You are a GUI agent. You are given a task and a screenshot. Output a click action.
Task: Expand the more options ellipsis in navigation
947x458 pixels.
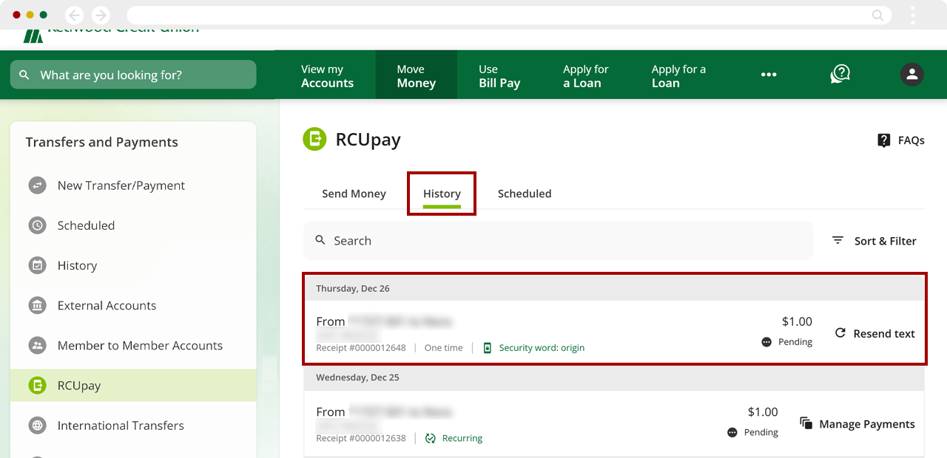pyautogui.click(x=769, y=75)
